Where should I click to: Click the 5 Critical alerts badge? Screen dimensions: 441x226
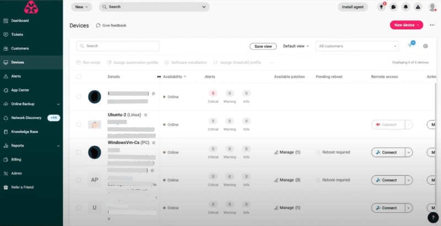point(213,93)
